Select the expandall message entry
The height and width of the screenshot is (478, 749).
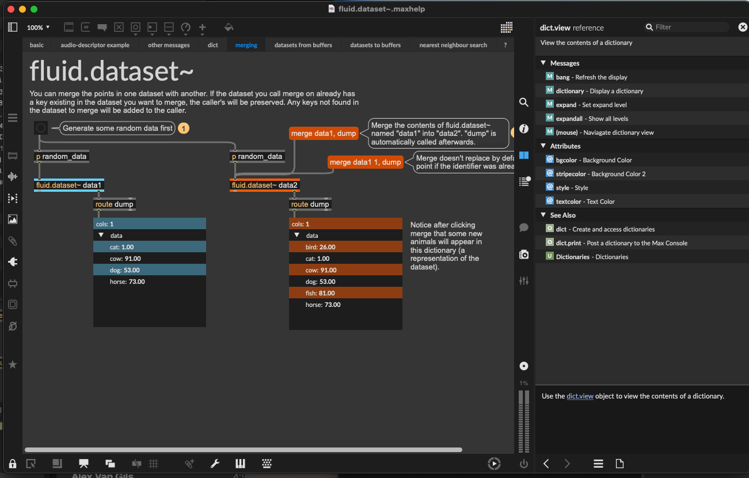point(642,119)
